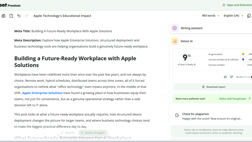
Task: Click 'Want more authentic text?' label
Action: [190, 99]
